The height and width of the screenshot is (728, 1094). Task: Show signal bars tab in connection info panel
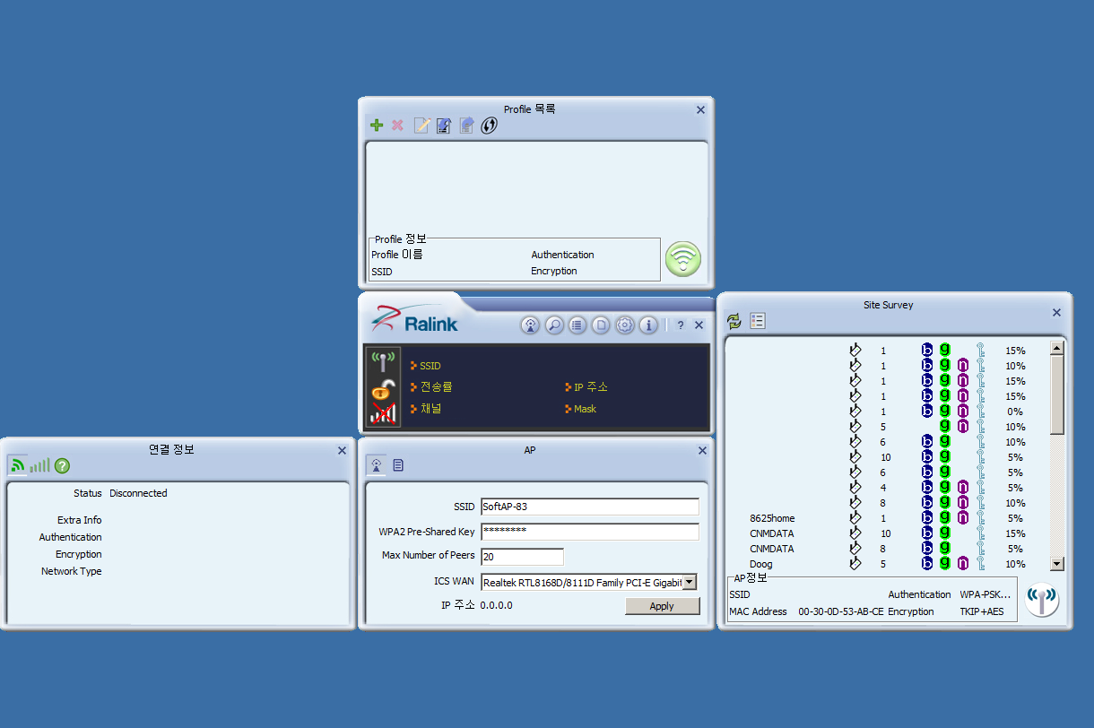[39, 465]
